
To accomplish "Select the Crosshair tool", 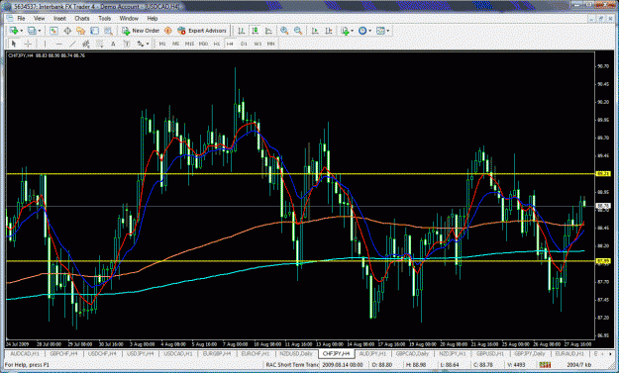I will [x=28, y=44].
